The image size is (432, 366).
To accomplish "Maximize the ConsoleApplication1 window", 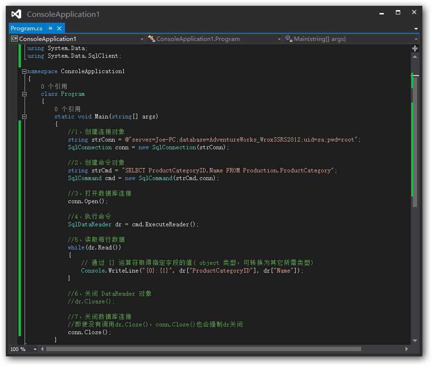I will pyautogui.click(x=398, y=13).
